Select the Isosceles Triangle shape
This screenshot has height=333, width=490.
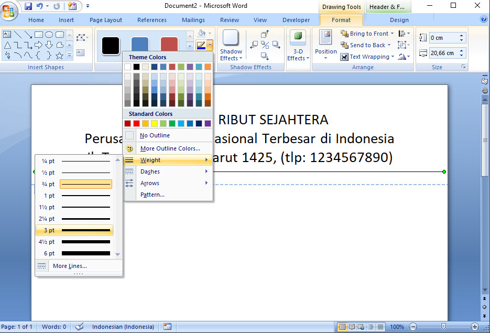pyautogui.click(x=7, y=45)
